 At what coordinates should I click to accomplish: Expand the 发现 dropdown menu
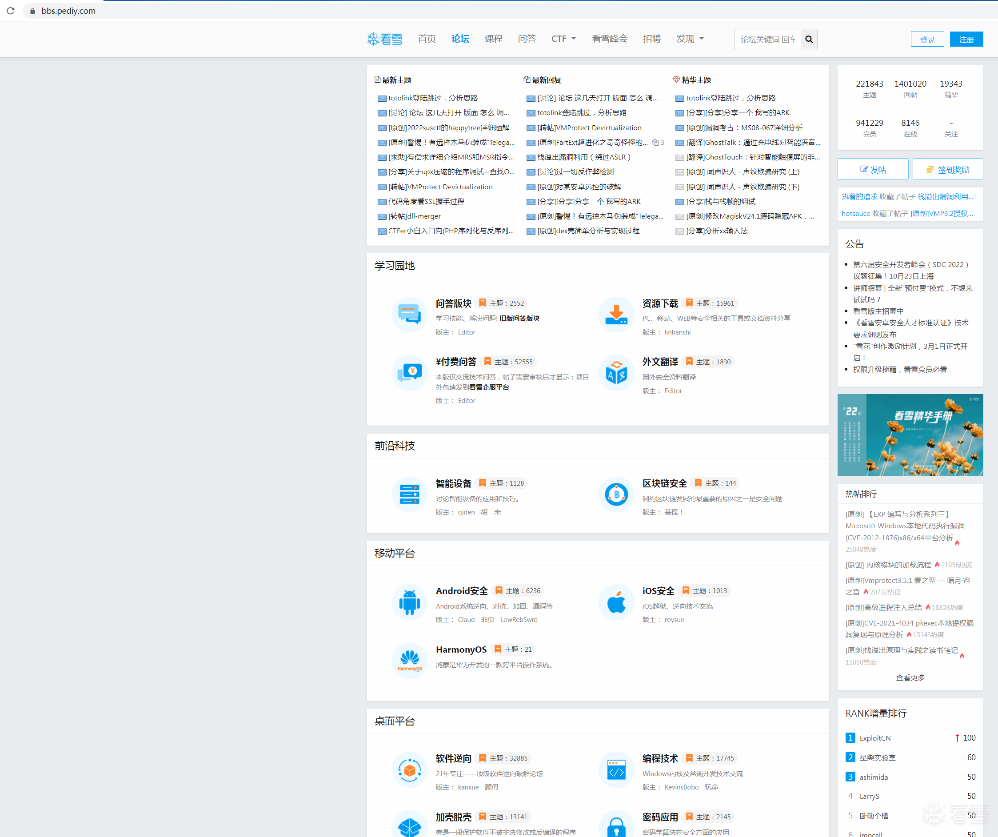690,39
